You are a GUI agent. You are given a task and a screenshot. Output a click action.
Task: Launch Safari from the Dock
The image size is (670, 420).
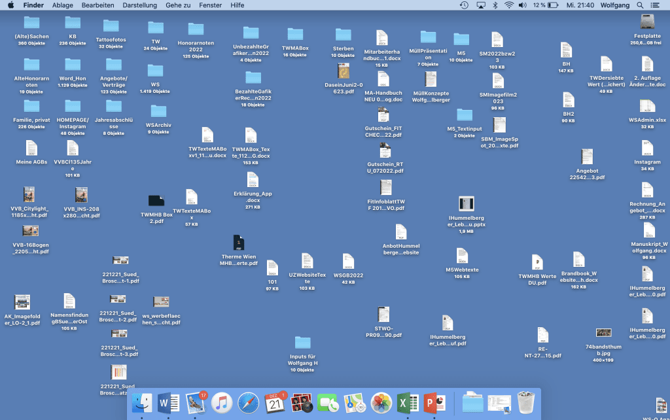pyautogui.click(x=249, y=402)
